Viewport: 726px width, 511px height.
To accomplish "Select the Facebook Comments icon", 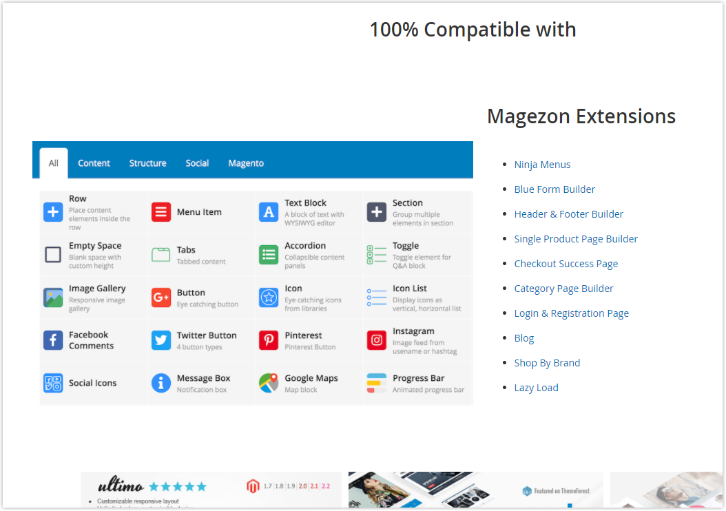I will [53, 340].
